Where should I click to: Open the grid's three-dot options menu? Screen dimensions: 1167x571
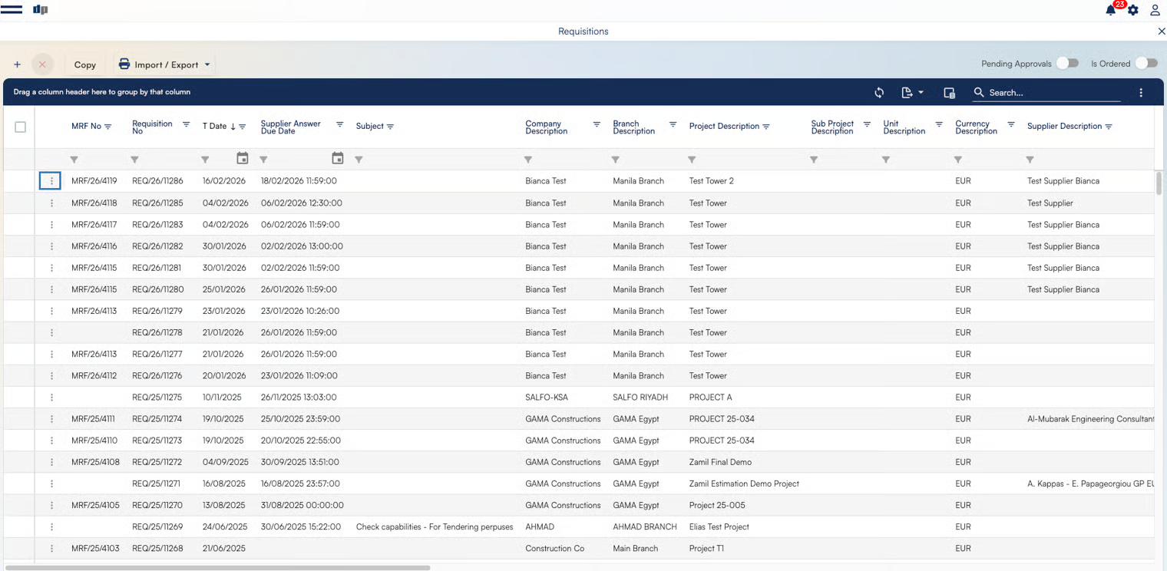click(1141, 93)
